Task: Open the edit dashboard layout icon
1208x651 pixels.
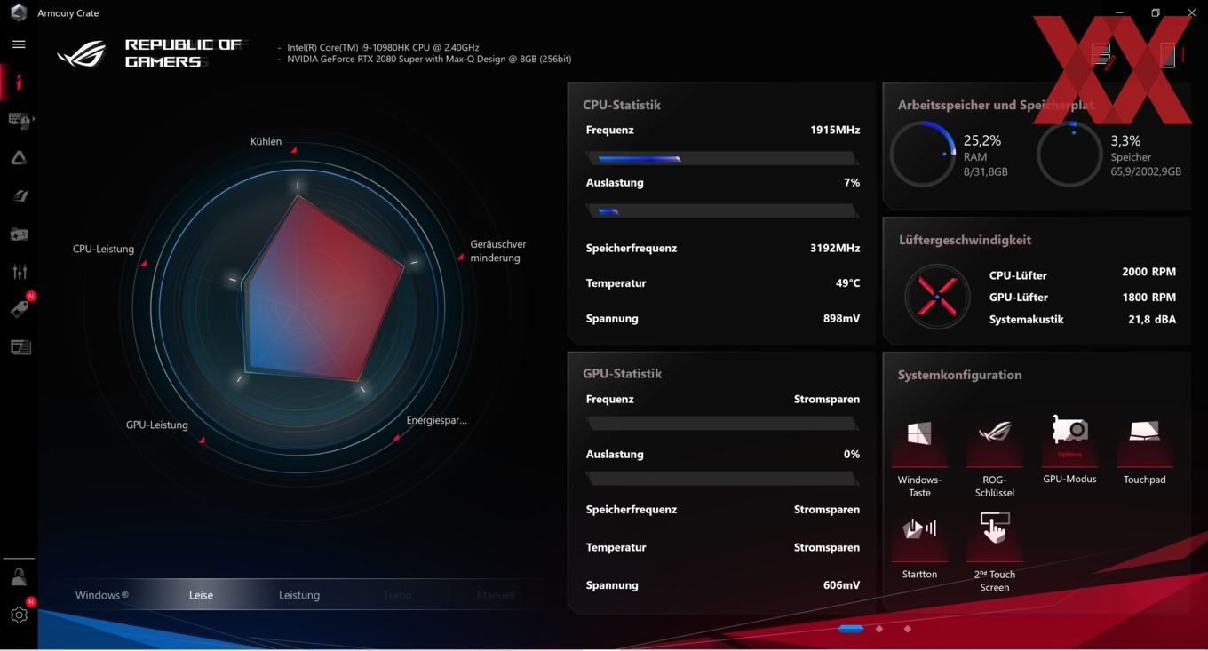Action: pyautogui.click(x=1102, y=55)
